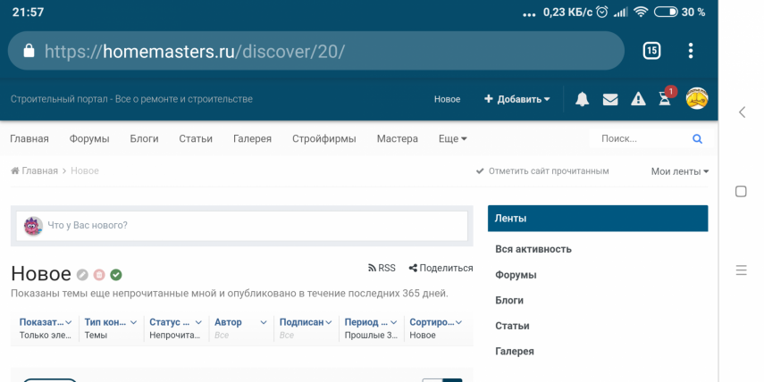Expand the Еще menu
764x382 pixels.
coord(453,138)
